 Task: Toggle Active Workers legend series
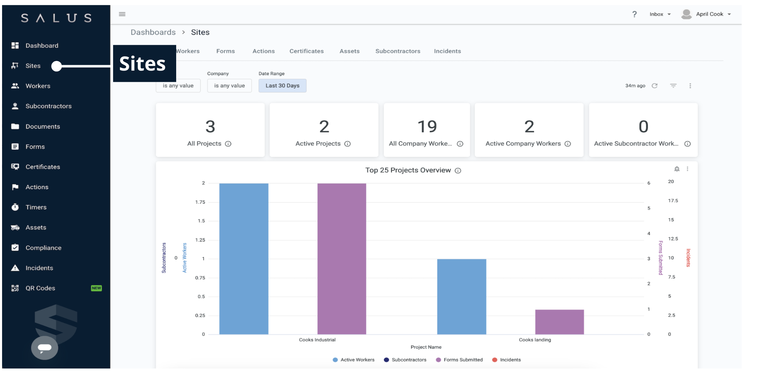point(354,360)
